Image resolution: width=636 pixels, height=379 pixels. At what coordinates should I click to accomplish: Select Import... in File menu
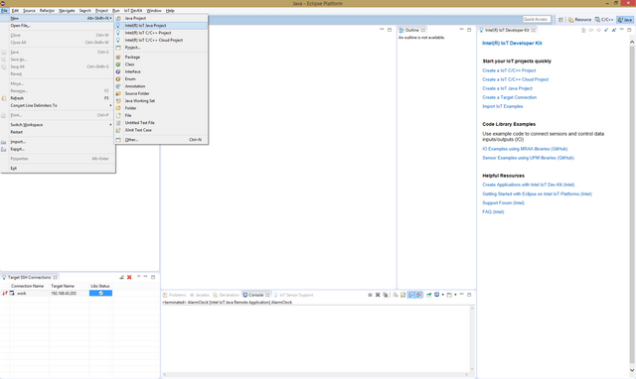pyautogui.click(x=58, y=142)
